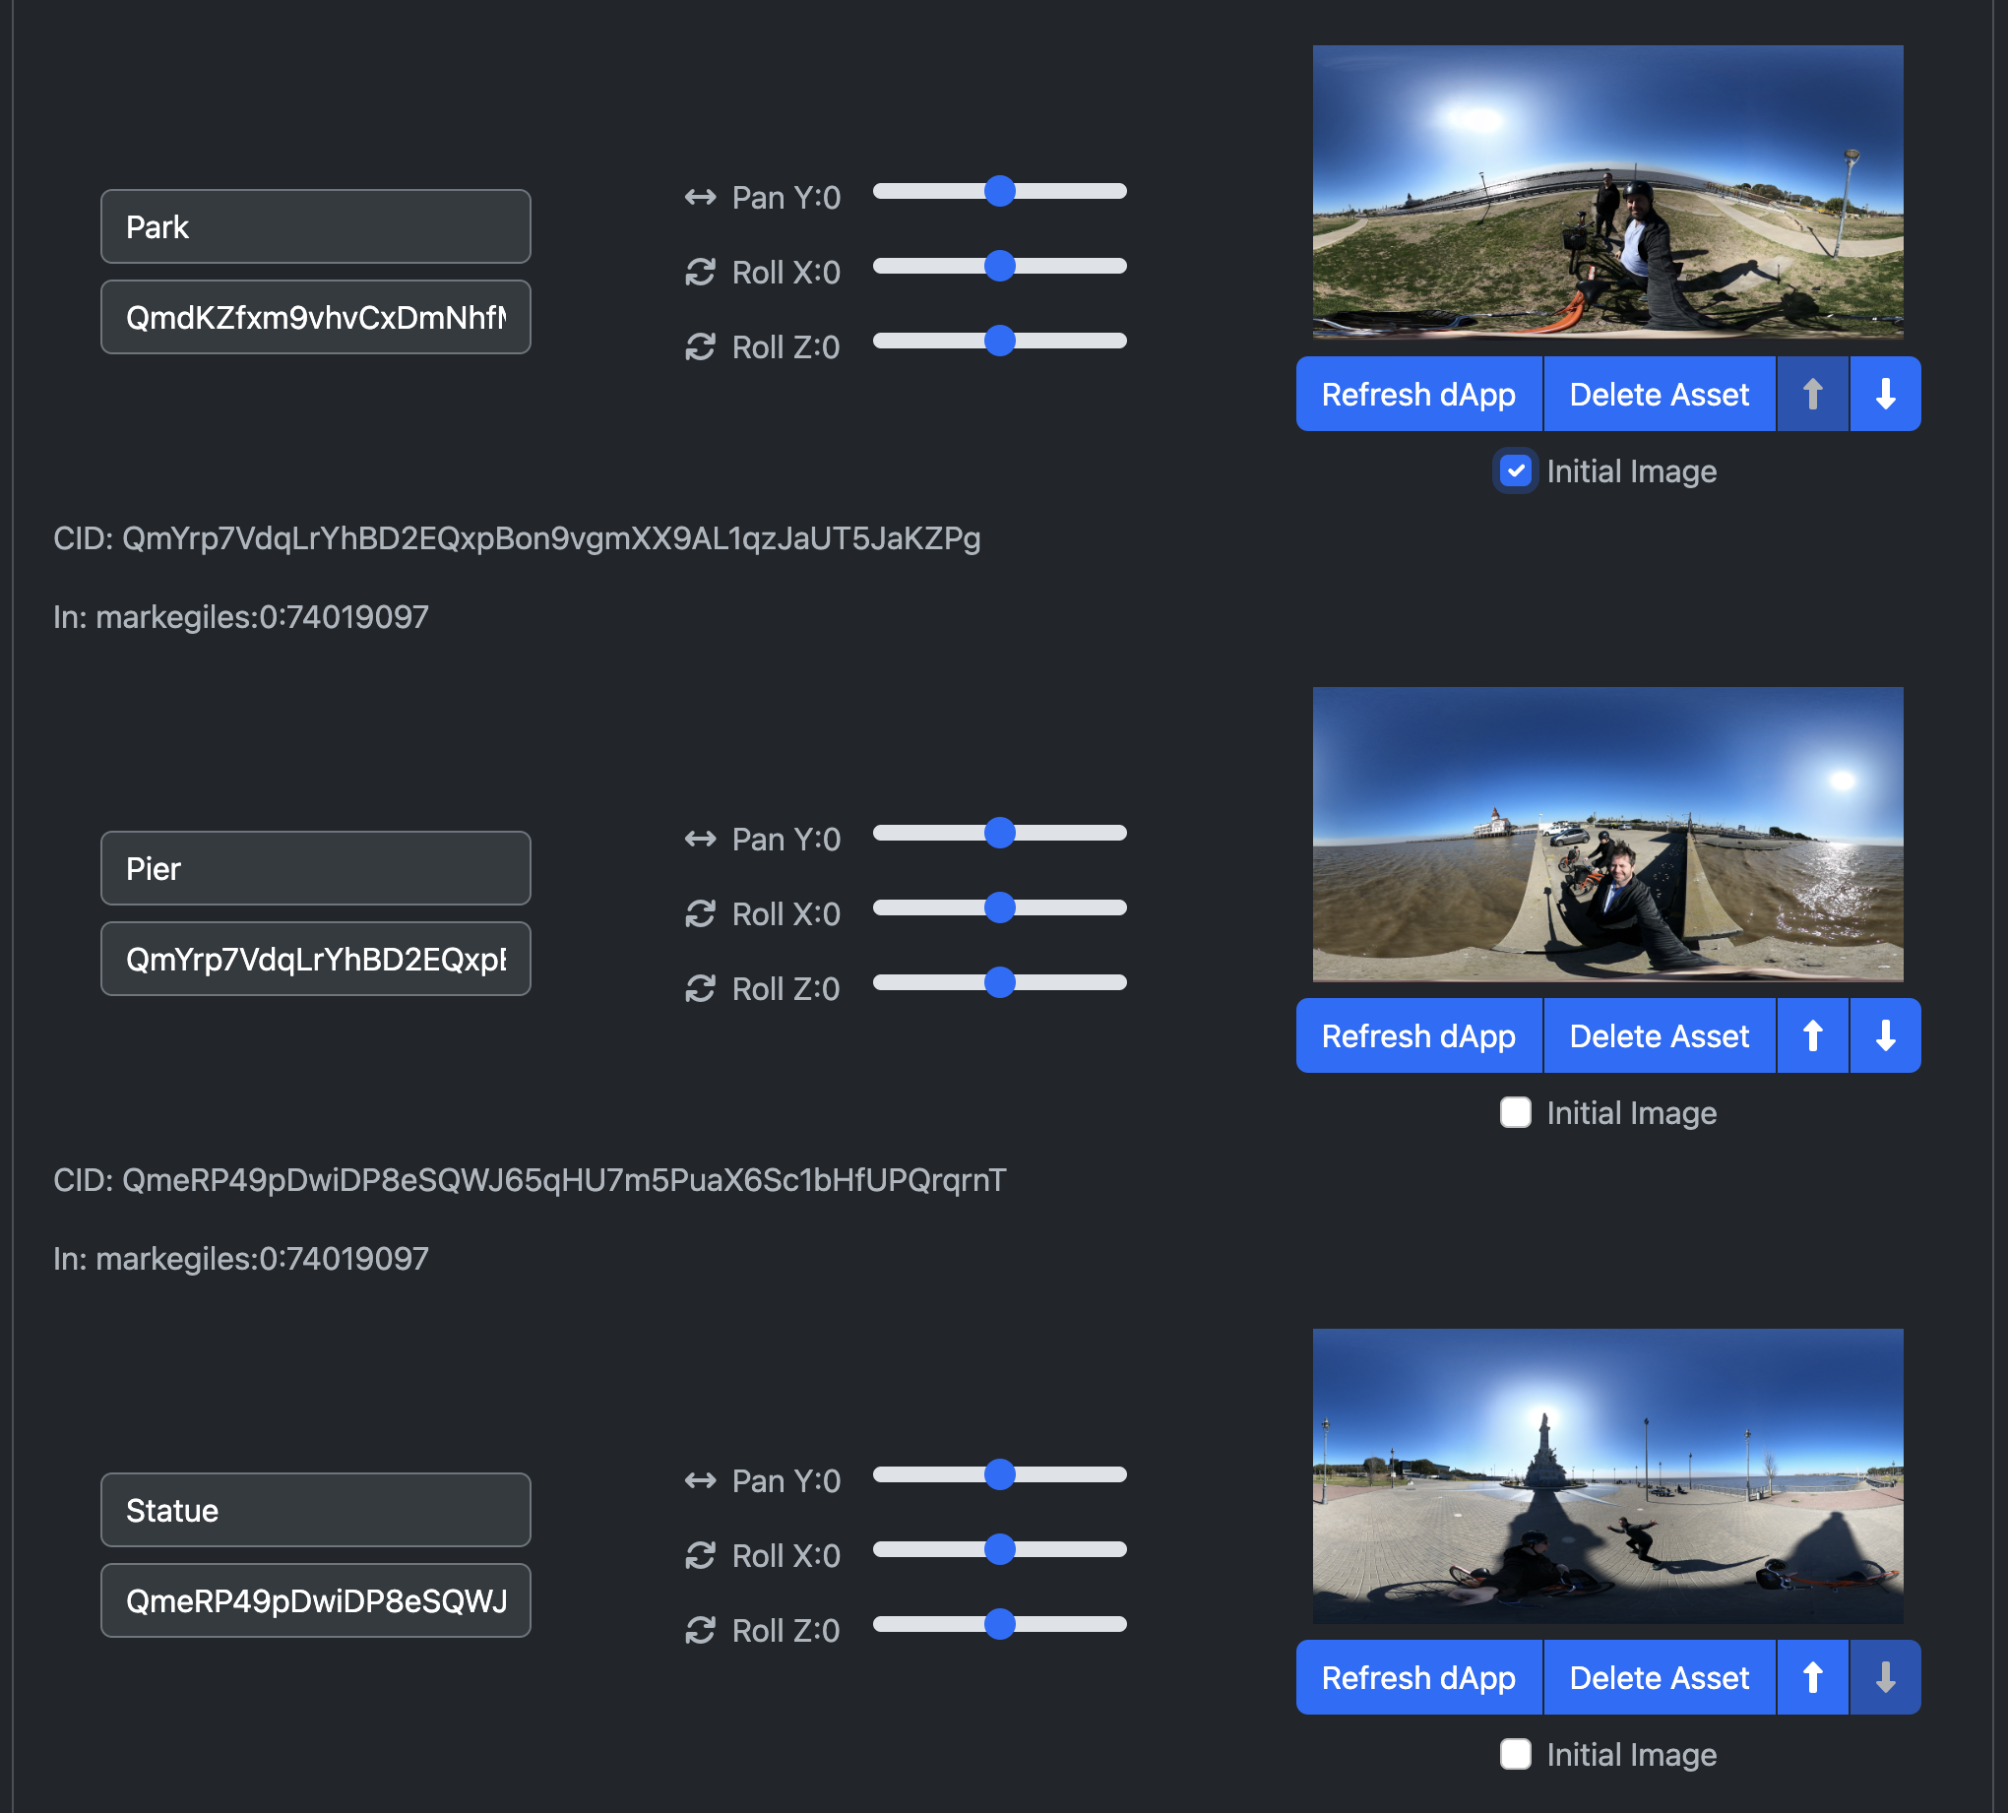Open the Statue panorama thumbnail
The width and height of the screenshot is (2008, 1813).
tap(1607, 1475)
